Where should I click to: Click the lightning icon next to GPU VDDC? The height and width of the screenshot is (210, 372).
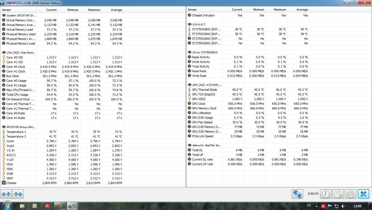[x=190, y=99]
